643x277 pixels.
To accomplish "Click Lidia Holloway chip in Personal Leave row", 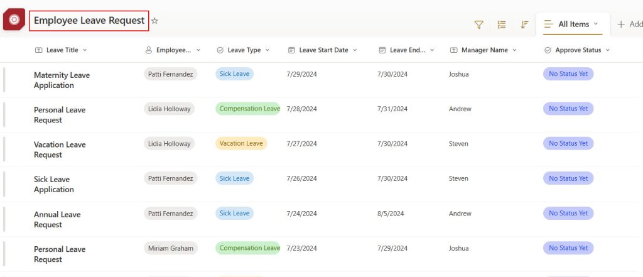I will click(x=169, y=109).
